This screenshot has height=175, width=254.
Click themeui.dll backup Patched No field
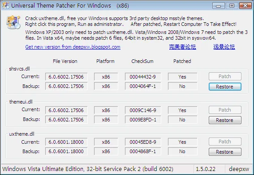(183, 120)
